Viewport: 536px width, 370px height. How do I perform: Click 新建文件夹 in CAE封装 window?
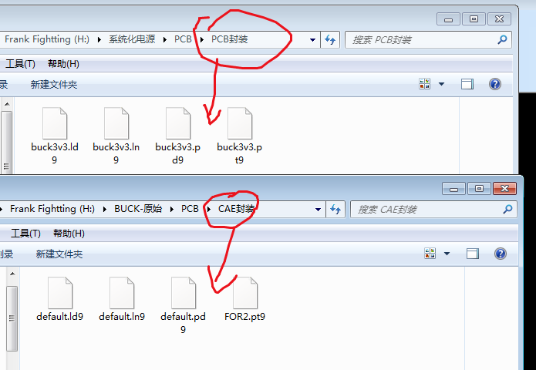[59, 254]
